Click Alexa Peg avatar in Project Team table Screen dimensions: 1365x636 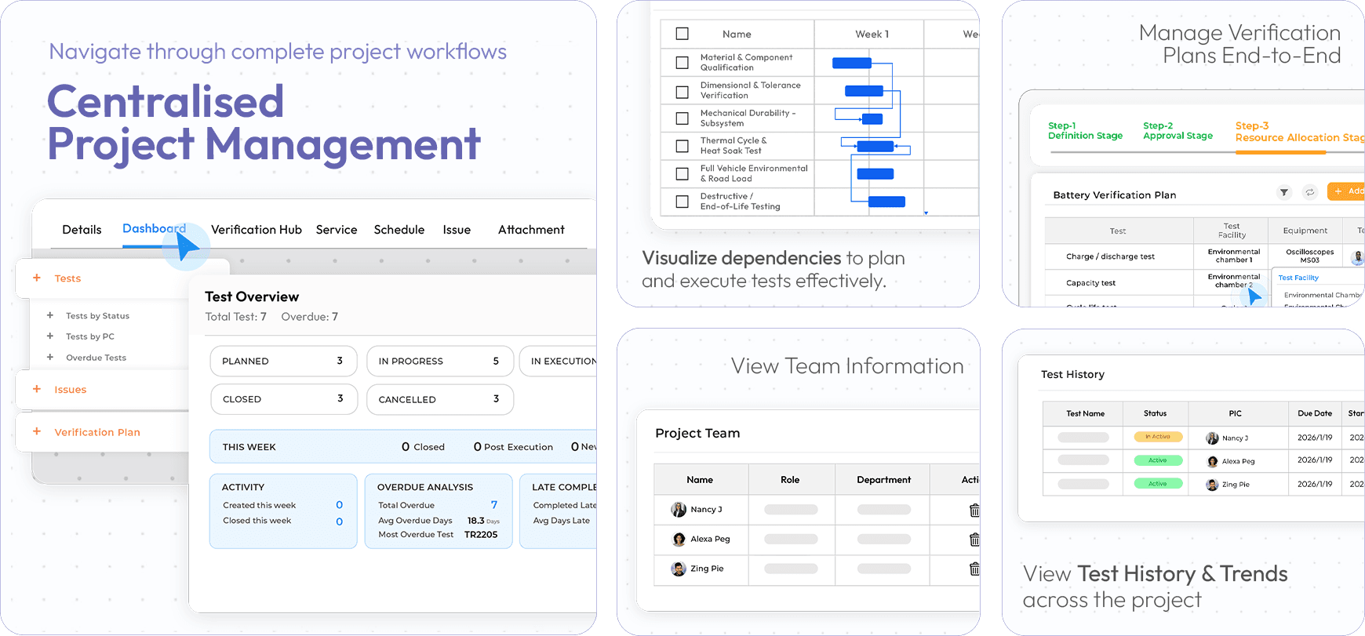pyautogui.click(x=679, y=540)
